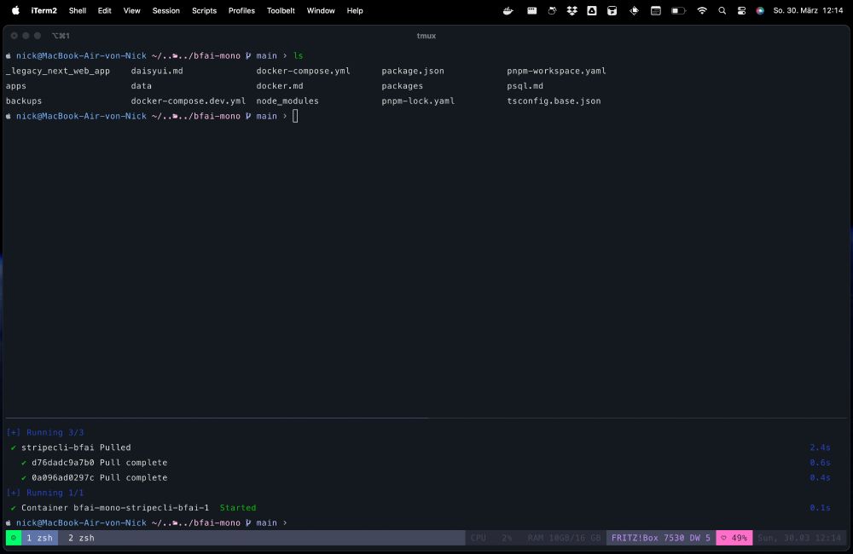The image size is (853, 554).
Task: Click the window-shaped menu bar icon
Action: 655,10
